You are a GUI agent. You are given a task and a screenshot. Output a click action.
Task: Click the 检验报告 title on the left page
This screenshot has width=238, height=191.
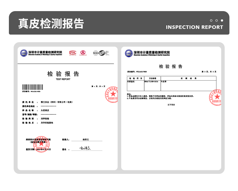click(x=63, y=74)
